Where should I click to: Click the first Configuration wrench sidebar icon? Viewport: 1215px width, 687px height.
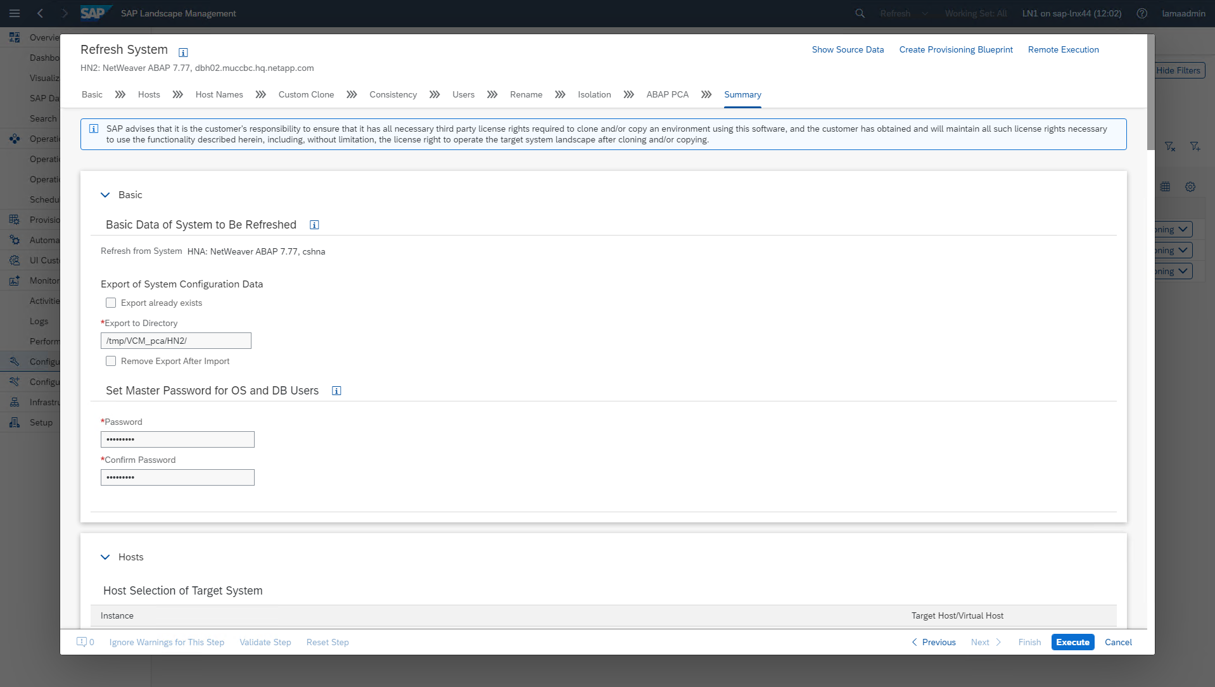[14, 362]
